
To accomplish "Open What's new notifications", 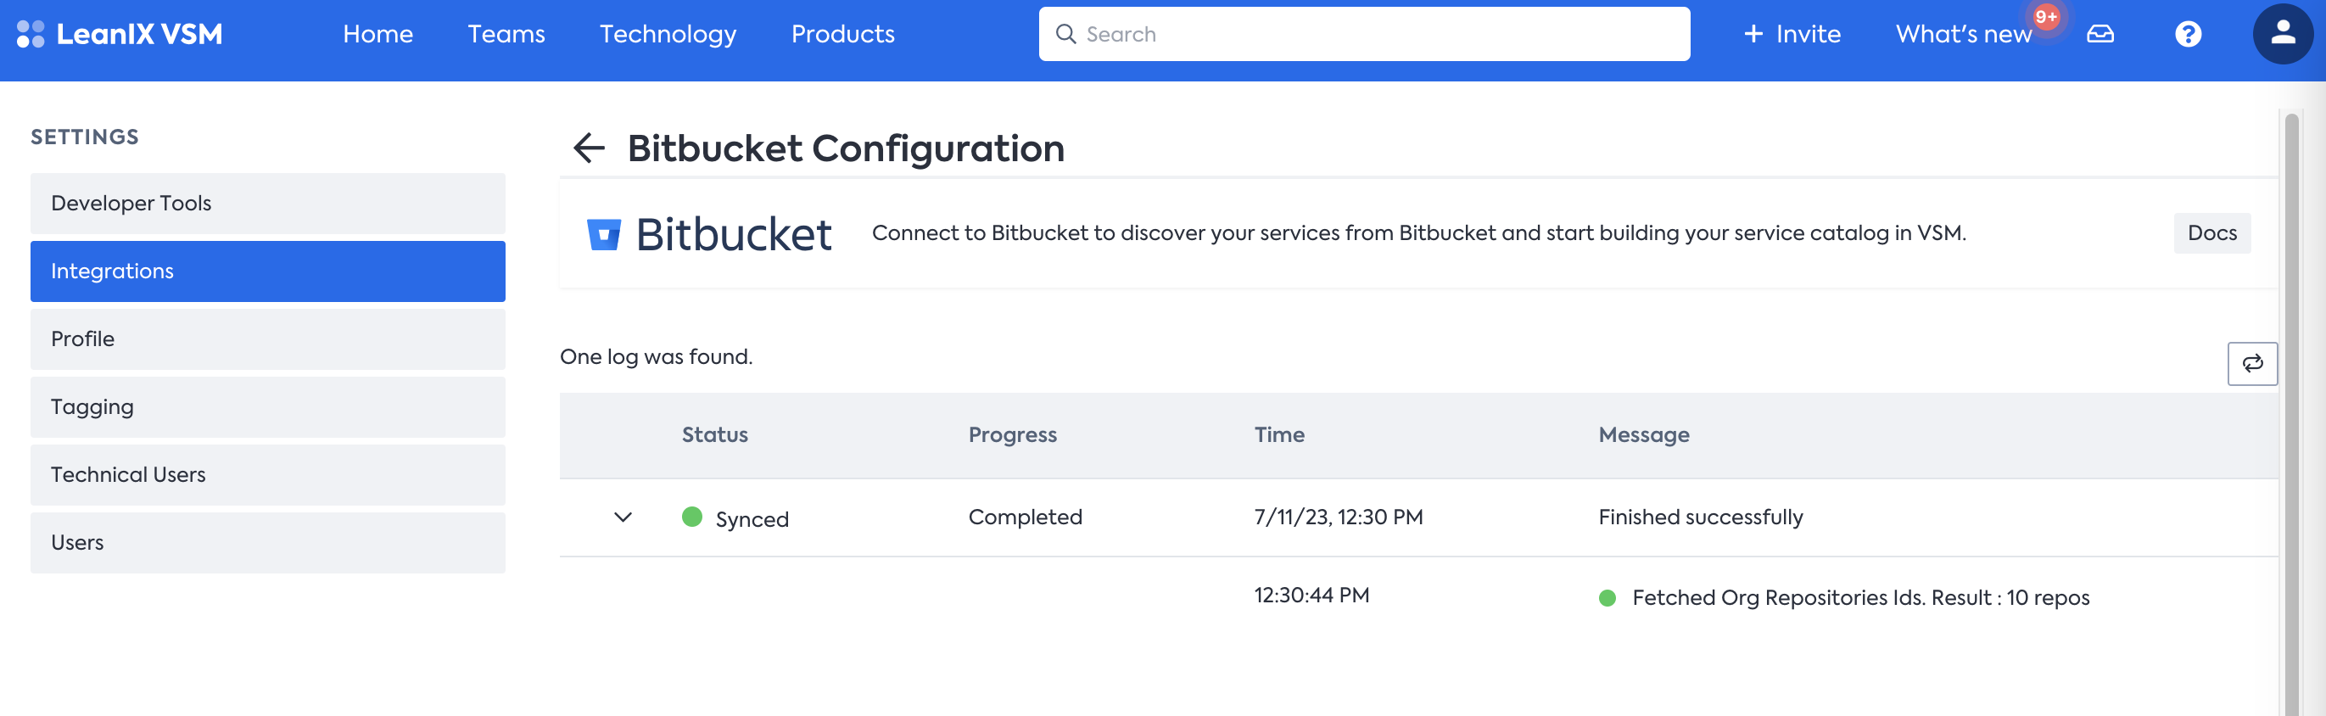I will click(1963, 34).
